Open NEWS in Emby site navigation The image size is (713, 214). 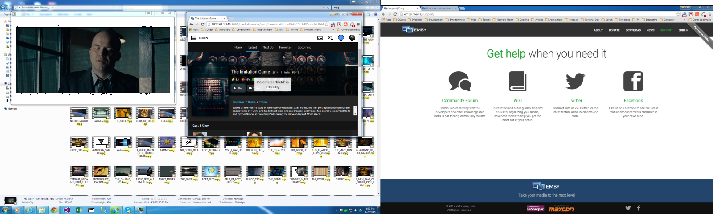651,30
